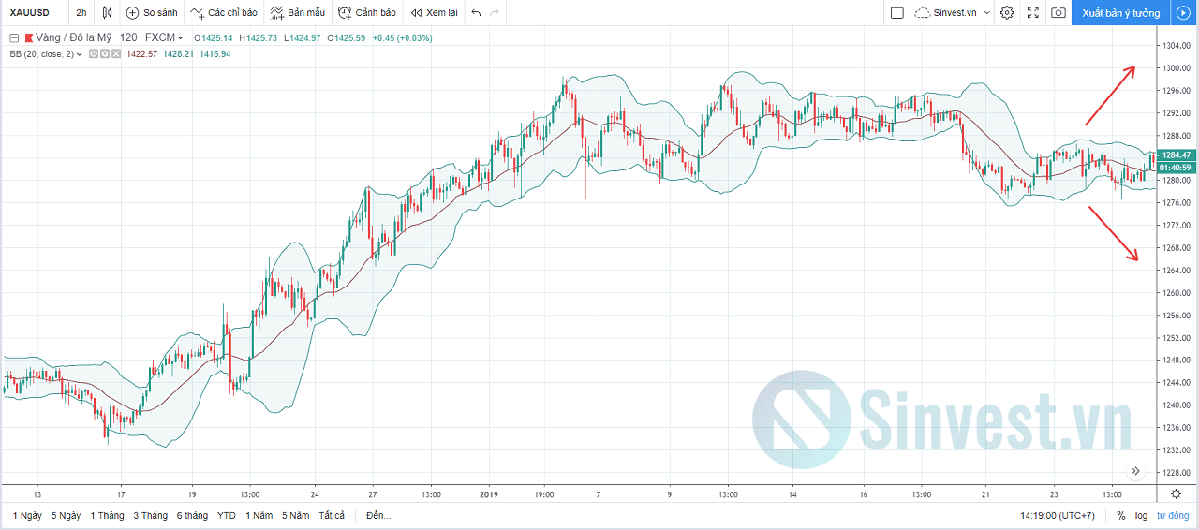This screenshot has height=530, width=1199.
Task: Select the 1 Tháng time range
Action: [x=107, y=516]
